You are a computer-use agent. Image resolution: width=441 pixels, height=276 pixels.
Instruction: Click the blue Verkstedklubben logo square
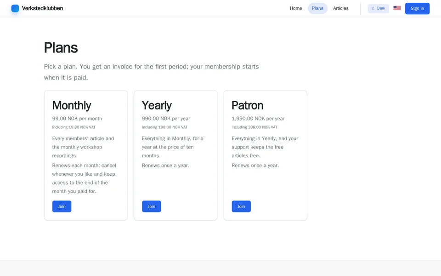[x=15, y=8]
